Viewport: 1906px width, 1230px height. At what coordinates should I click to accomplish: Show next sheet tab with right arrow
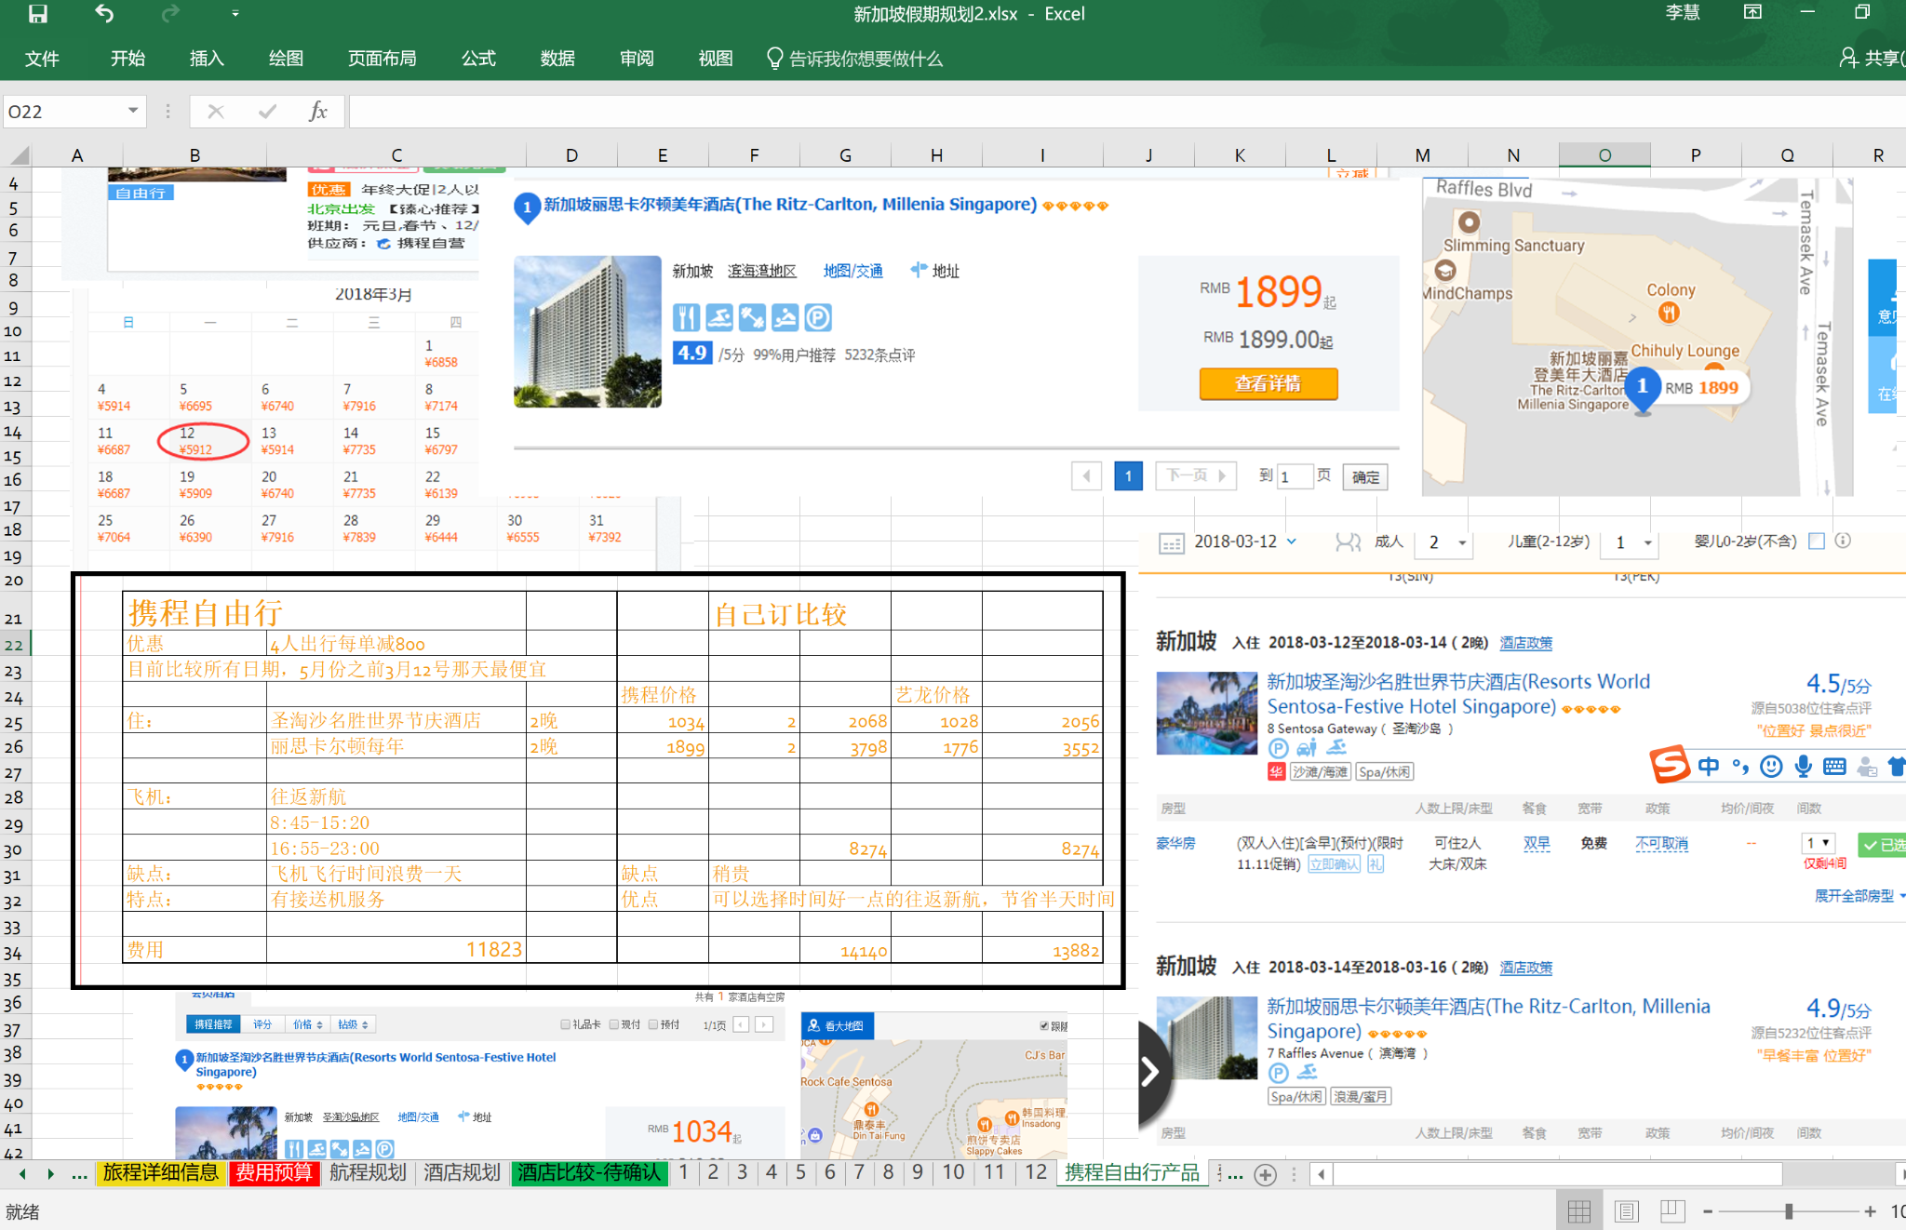(50, 1174)
